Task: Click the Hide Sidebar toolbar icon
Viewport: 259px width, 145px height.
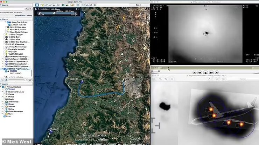Action: coord(37,5)
